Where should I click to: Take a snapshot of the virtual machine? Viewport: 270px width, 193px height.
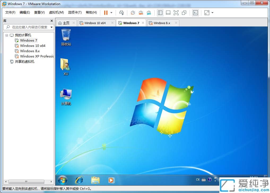click(x=132, y=13)
